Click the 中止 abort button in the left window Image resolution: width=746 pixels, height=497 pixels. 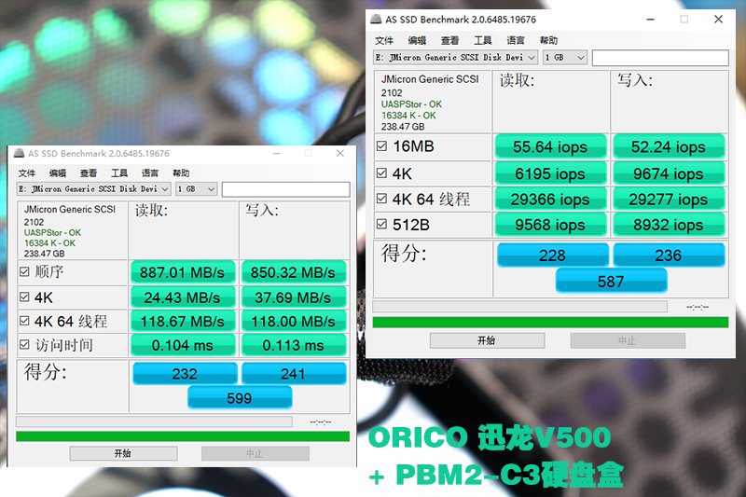pos(255,453)
